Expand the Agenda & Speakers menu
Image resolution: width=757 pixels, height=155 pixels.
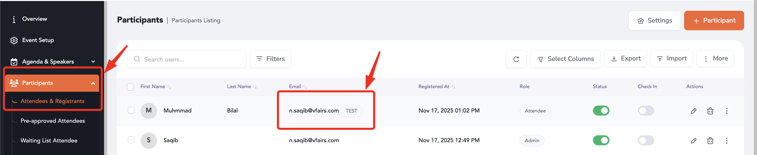(x=93, y=62)
